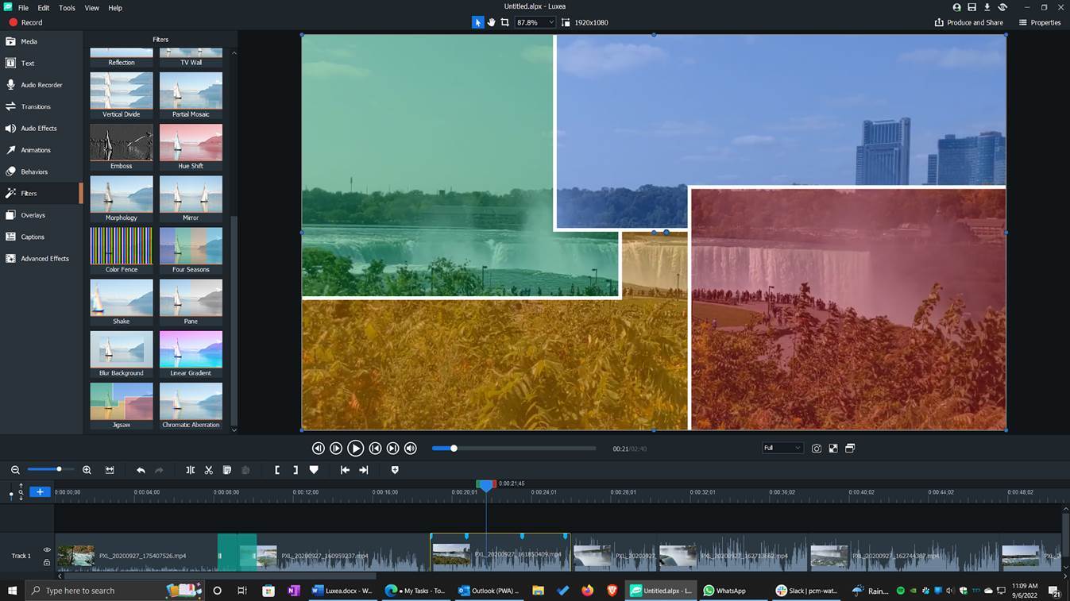Split the clip at the playhead
Screen dimensions: 1070x601
click(191, 470)
